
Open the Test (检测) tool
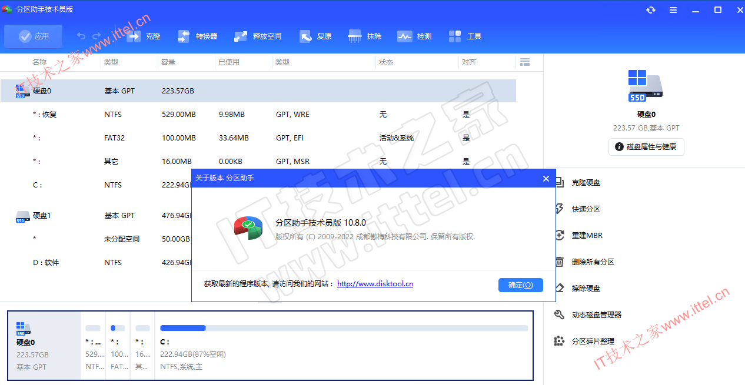click(x=414, y=36)
